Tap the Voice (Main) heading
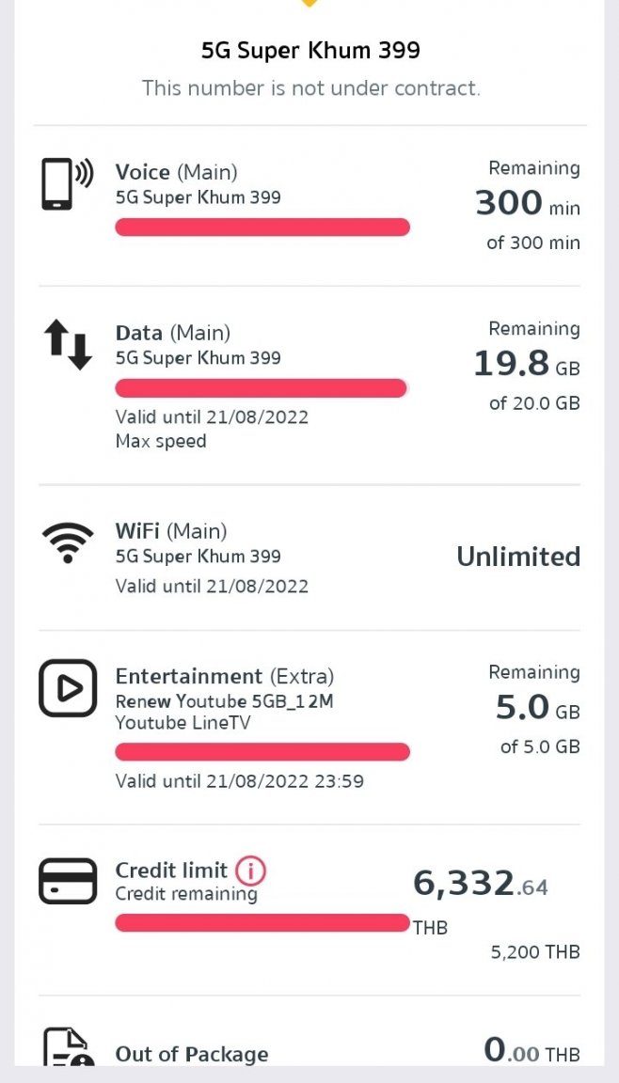 (x=176, y=172)
